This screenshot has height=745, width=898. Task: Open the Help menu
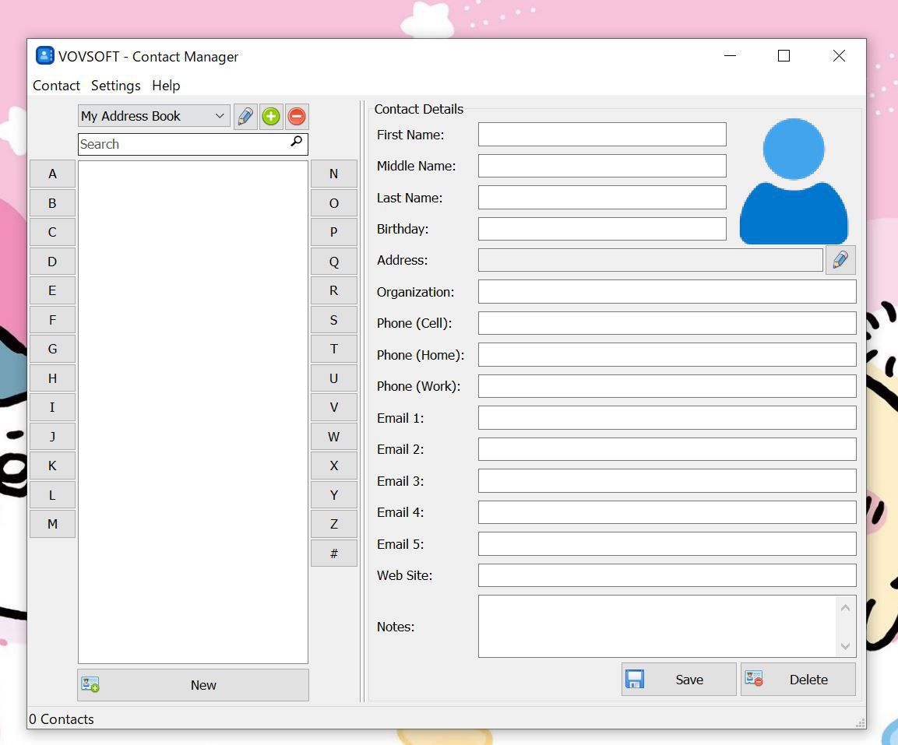(x=165, y=86)
